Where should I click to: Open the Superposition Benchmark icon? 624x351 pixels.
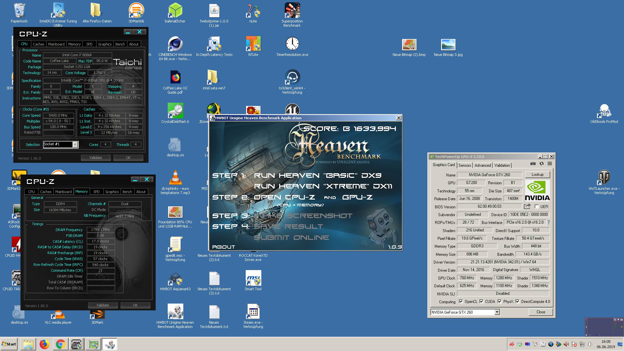click(x=292, y=15)
